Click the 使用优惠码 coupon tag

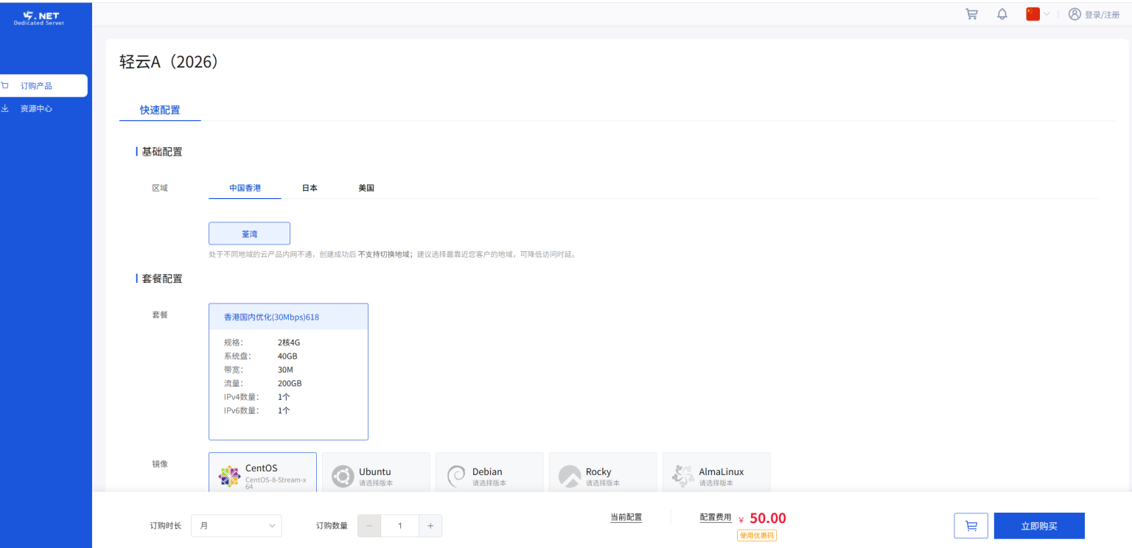point(757,535)
